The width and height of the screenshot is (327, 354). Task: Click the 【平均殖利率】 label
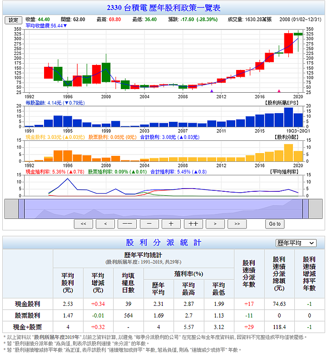click(284, 172)
